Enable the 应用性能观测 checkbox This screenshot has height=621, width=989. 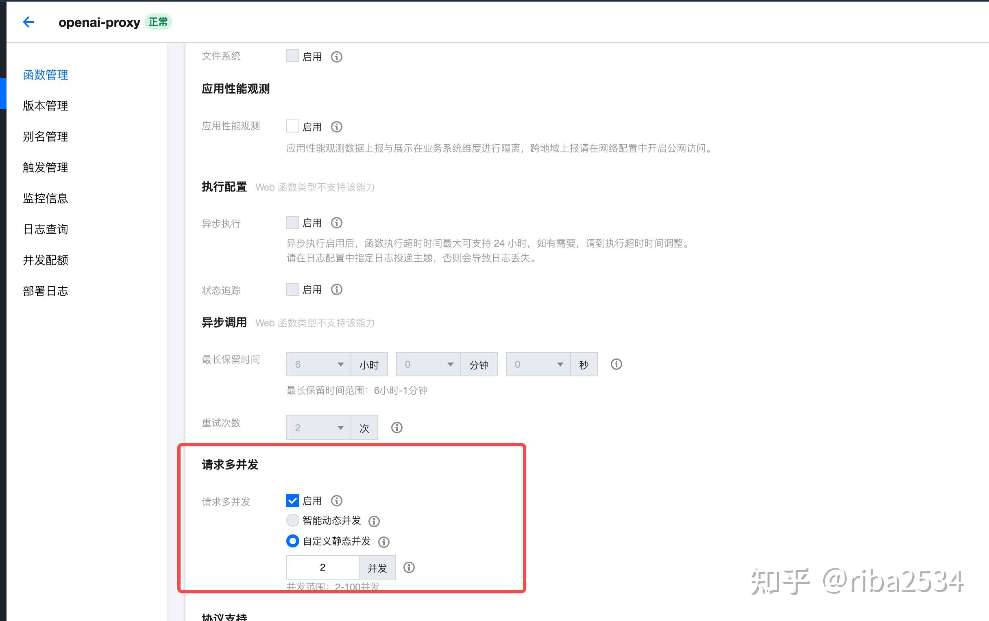[292, 126]
